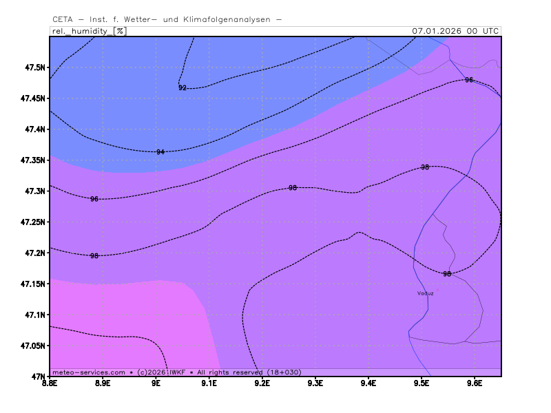This screenshot has width=551, height=413.
Task: Click the rel._humidity_[%] parameter label
Action: click(88, 31)
